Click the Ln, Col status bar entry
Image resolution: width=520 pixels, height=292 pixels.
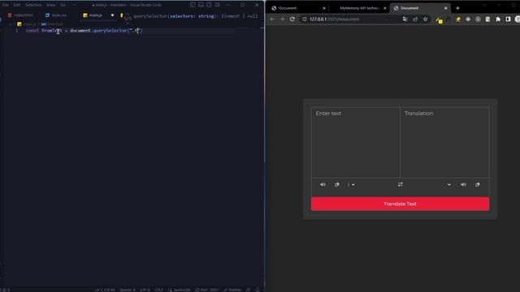pos(105,290)
